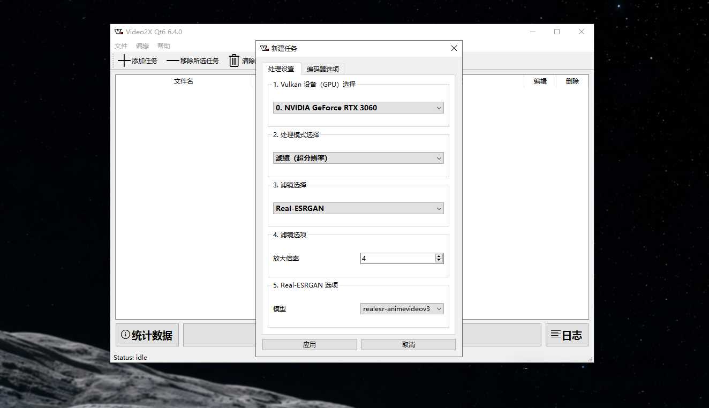Open the 统计数据 statistics button
The image size is (709, 408).
pos(147,335)
